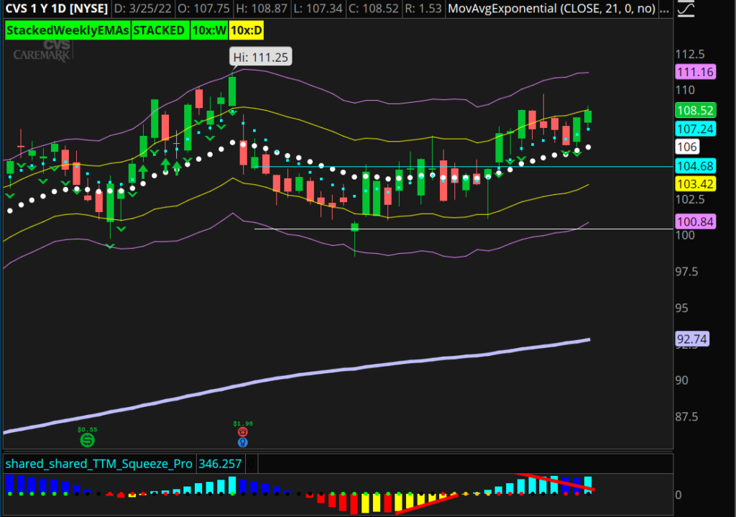Screen dimensions: 736x517
Task: Click the 92.74 moving average price label
Action: 694,339
